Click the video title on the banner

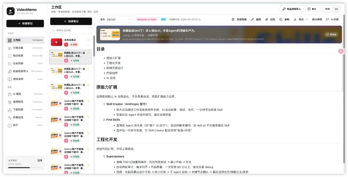(159, 30)
